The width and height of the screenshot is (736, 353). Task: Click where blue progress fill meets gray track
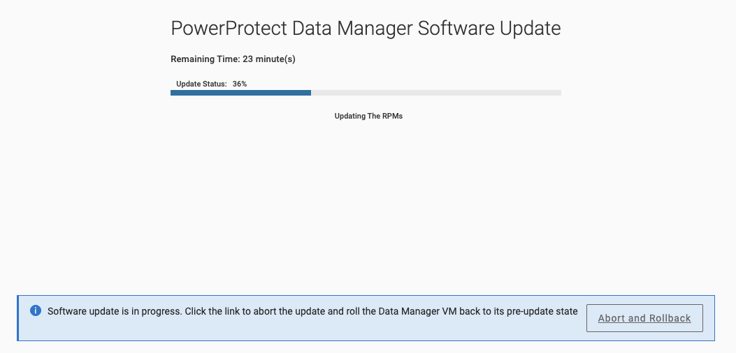tap(311, 93)
